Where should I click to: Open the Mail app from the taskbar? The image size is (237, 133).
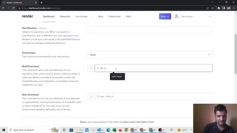pos(87,130)
